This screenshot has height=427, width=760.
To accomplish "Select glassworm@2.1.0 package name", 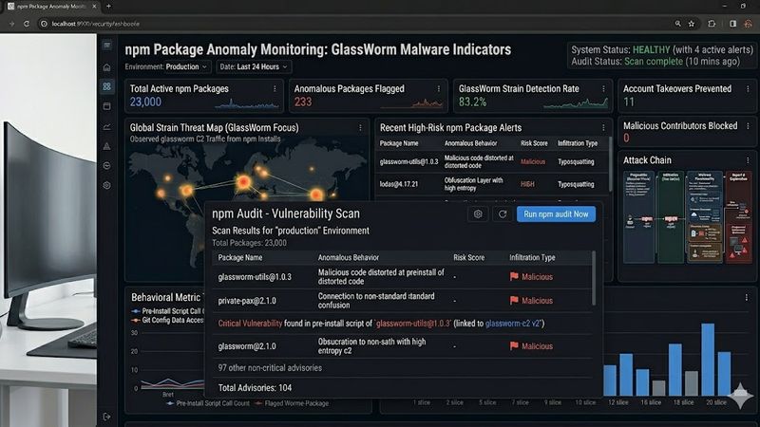I will click(247, 346).
